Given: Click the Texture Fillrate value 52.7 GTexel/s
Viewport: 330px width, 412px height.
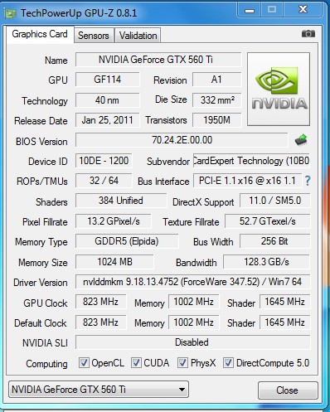Looking at the screenshot, I should pos(267,221).
